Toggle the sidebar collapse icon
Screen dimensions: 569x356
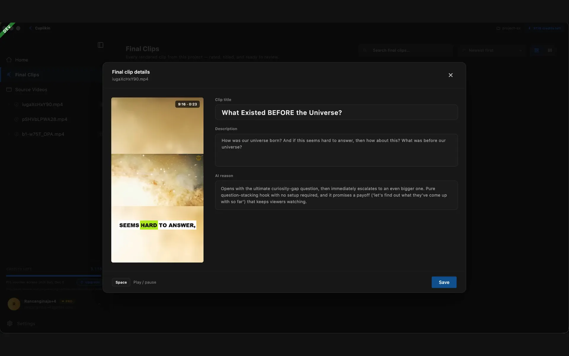coord(100,45)
